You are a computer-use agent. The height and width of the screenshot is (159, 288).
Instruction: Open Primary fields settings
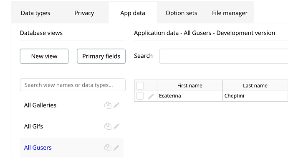(101, 56)
